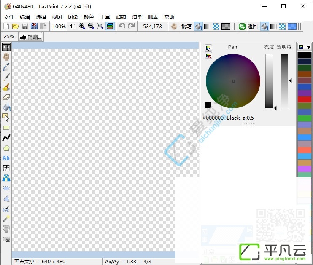Click the hand icon in top toolbar

pos(174,26)
